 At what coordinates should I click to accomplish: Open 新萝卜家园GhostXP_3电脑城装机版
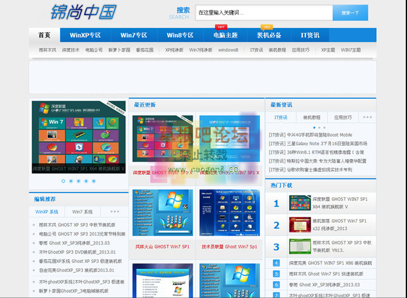coord(73,291)
